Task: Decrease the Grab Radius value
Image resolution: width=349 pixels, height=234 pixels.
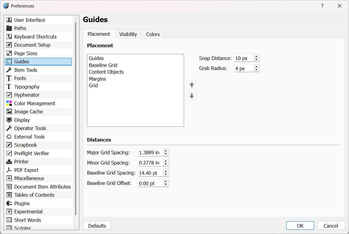Action: click(257, 70)
